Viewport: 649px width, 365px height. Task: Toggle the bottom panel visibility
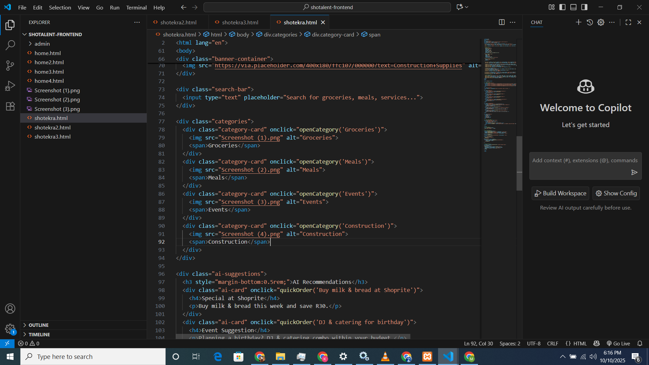(573, 7)
